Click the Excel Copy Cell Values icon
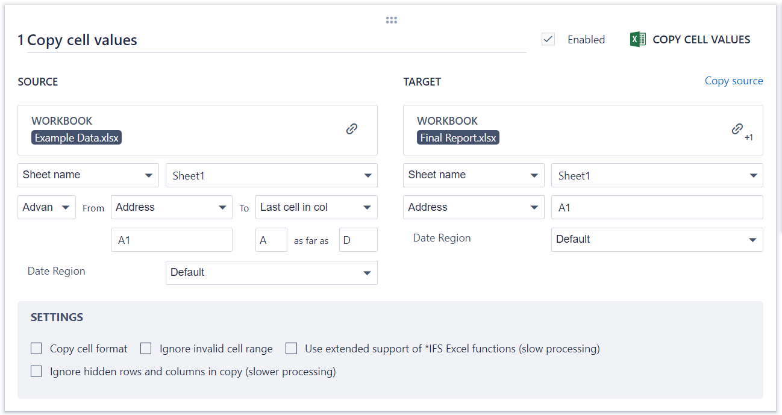 click(x=638, y=40)
